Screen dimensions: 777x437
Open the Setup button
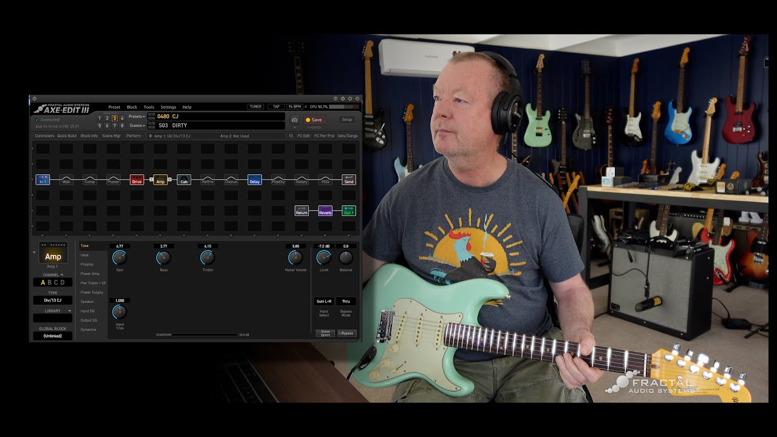pos(347,120)
